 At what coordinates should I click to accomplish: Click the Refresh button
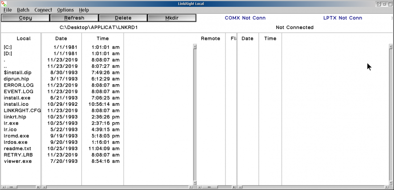tap(74, 18)
